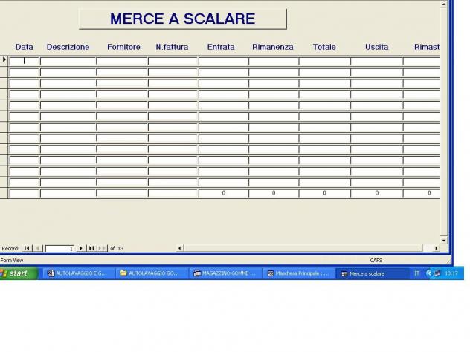This screenshot has height=352, width=470.
Task: Click the Descrizione field in first row
Action: pyautogui.click(x=68, y=61)
